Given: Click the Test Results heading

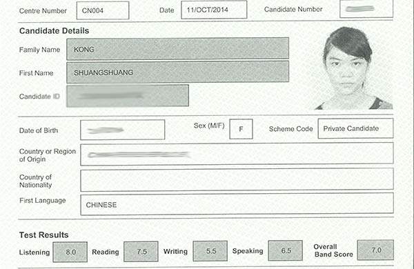Looking at the screenshot, I should [44, 235].
